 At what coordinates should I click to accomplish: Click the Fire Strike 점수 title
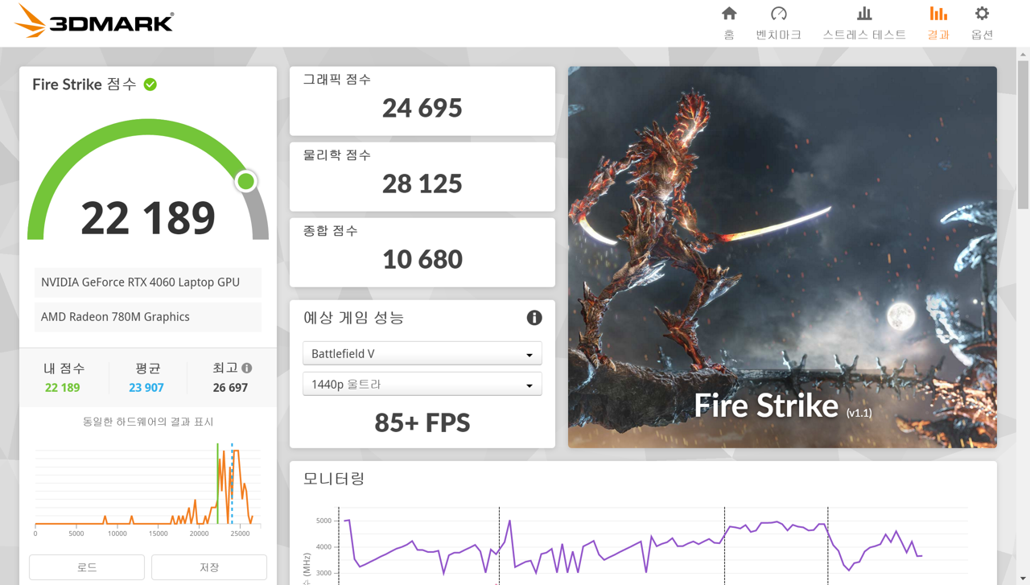point(84,84)
